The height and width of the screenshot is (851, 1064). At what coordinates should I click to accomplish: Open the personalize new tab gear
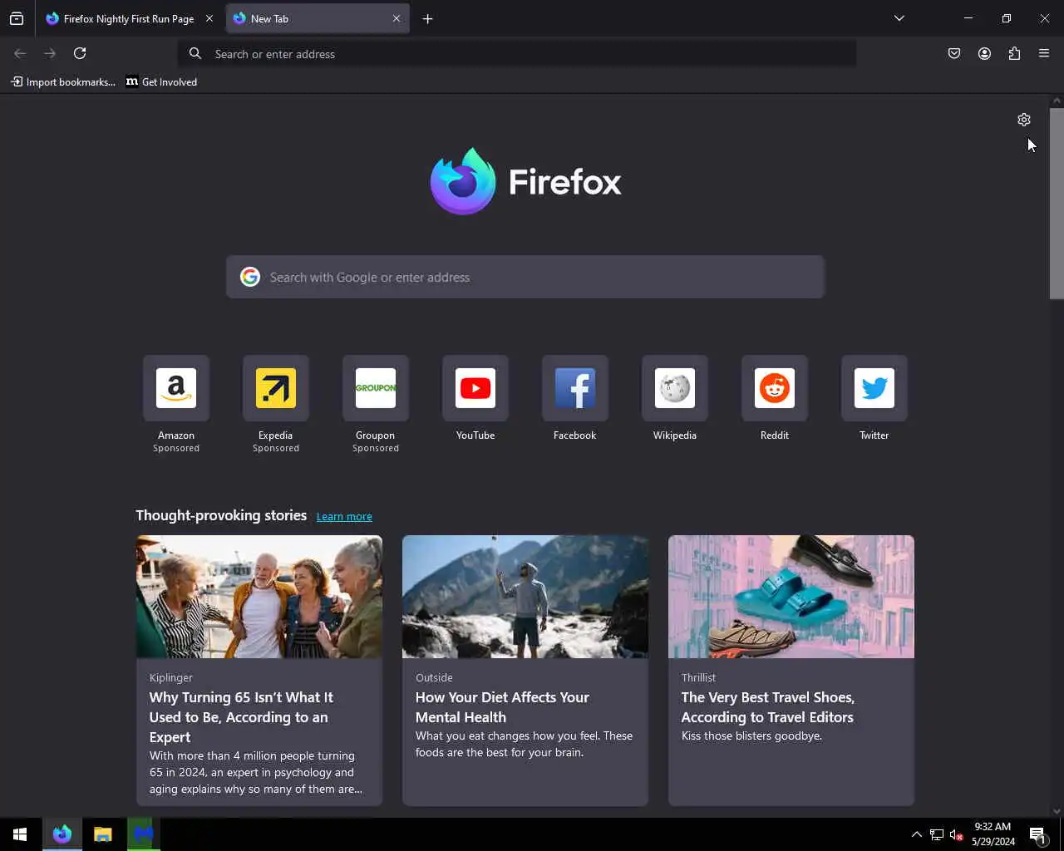coord(1024,120)
